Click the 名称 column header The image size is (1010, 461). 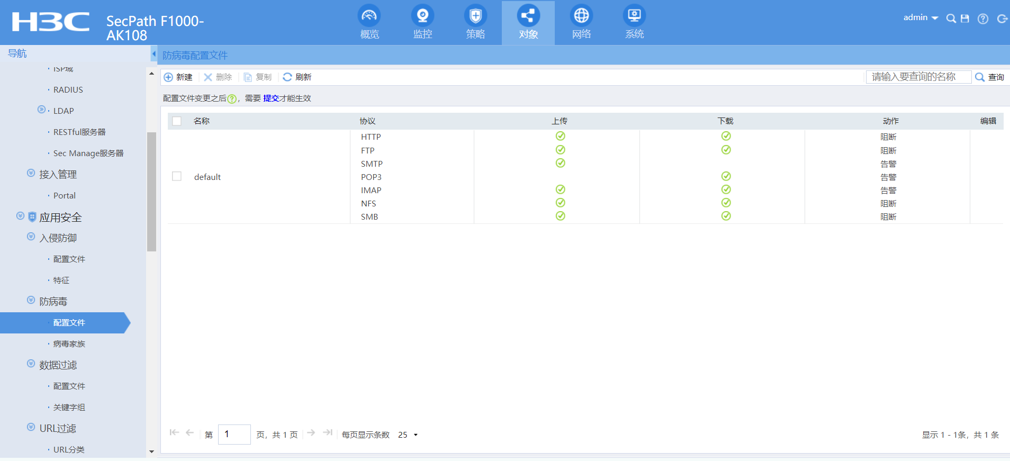pos(202,121)
